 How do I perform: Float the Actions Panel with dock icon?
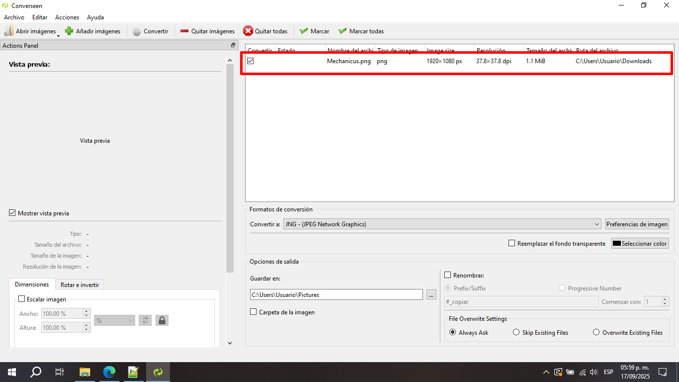[233, 45]
